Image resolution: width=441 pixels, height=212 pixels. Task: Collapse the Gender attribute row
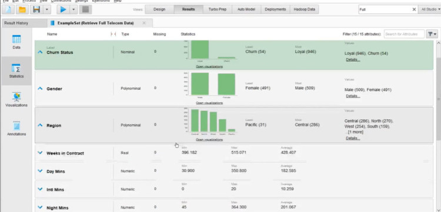(x=40, y=89)
